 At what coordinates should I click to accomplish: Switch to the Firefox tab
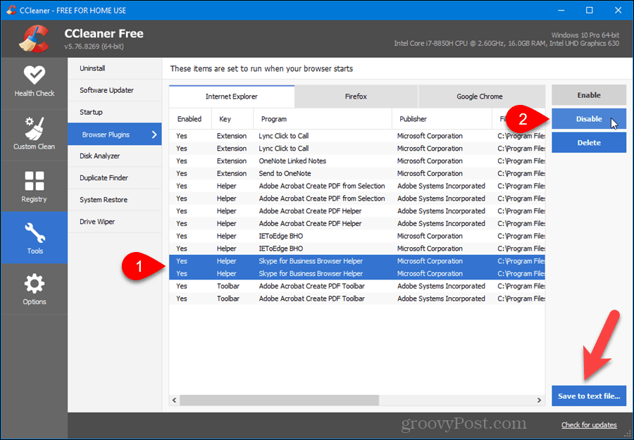356,96
